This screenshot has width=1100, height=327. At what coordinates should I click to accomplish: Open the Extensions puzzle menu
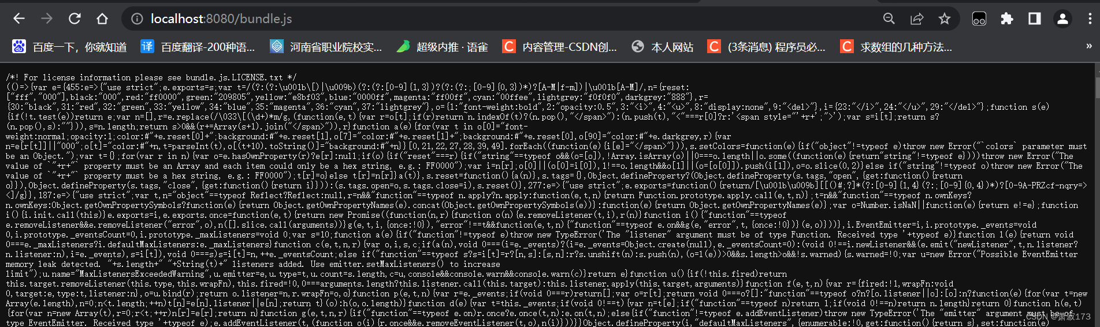(1007, 18)
